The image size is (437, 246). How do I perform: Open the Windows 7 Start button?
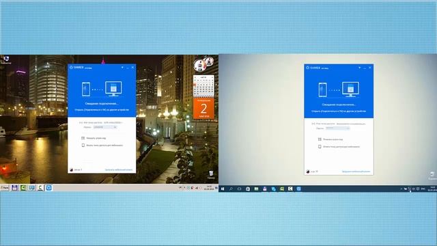tap(5, 188)
